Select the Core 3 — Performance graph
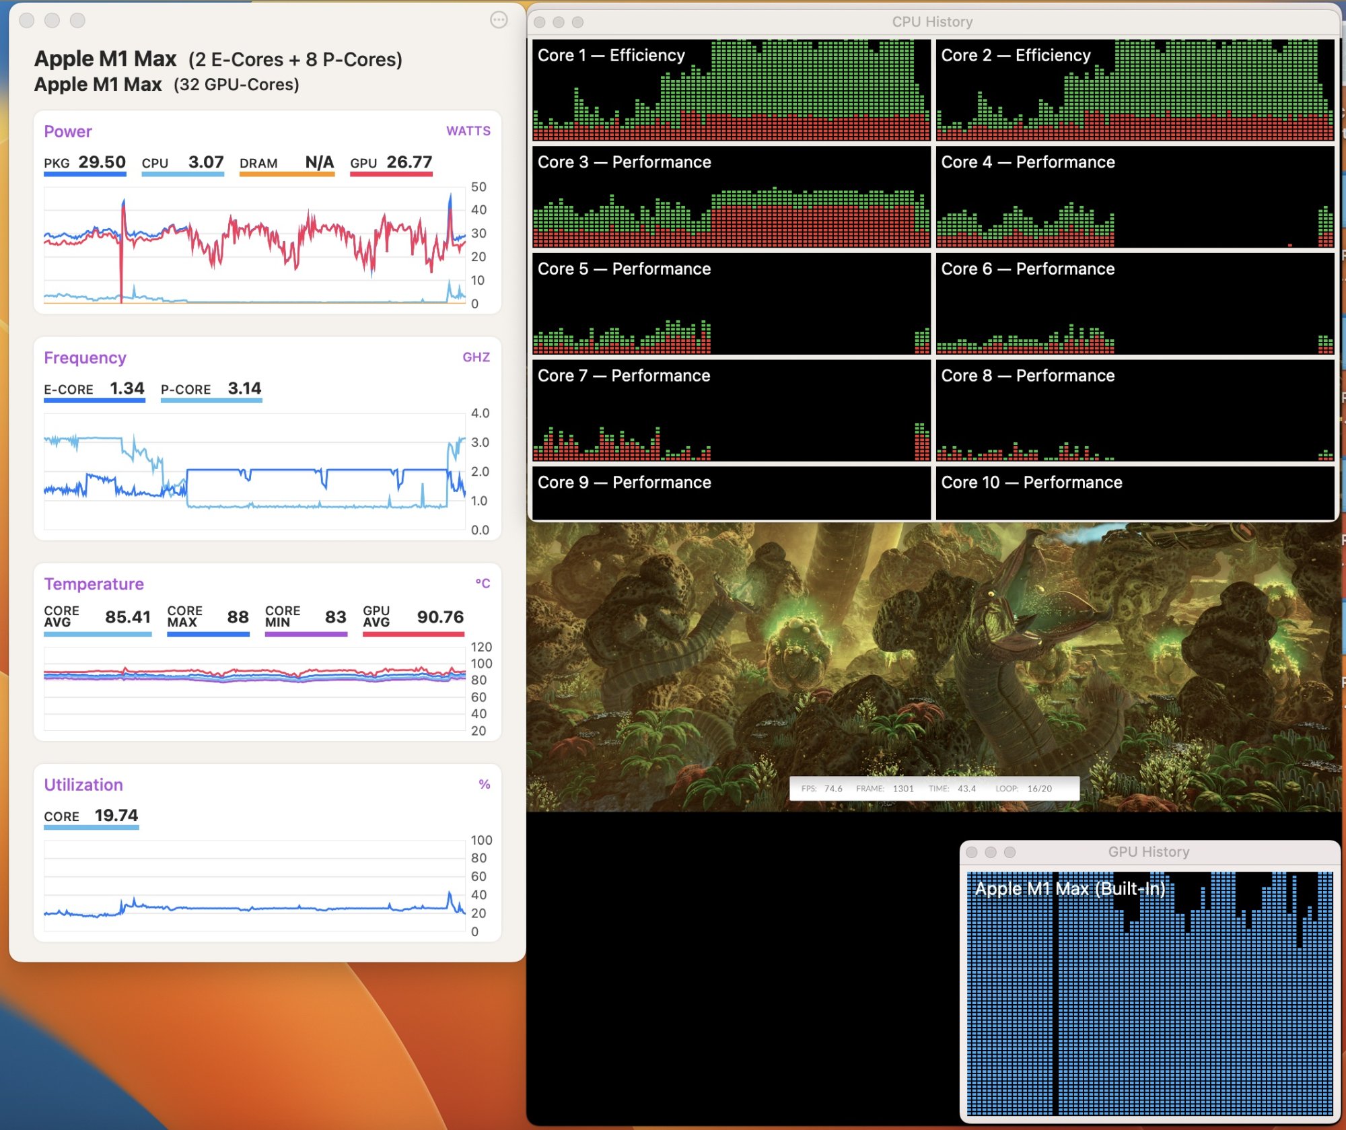This screenshot has height=1130, width=1346. pos(732,198)
